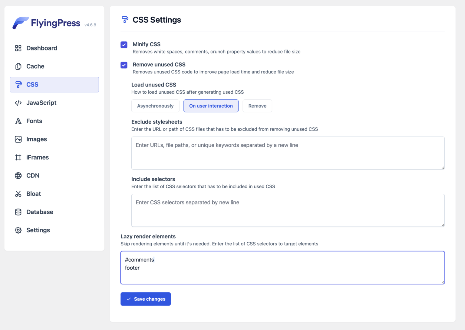Disable Remove unused CSS
465x330 pixels.
click(x=124, y=65)
